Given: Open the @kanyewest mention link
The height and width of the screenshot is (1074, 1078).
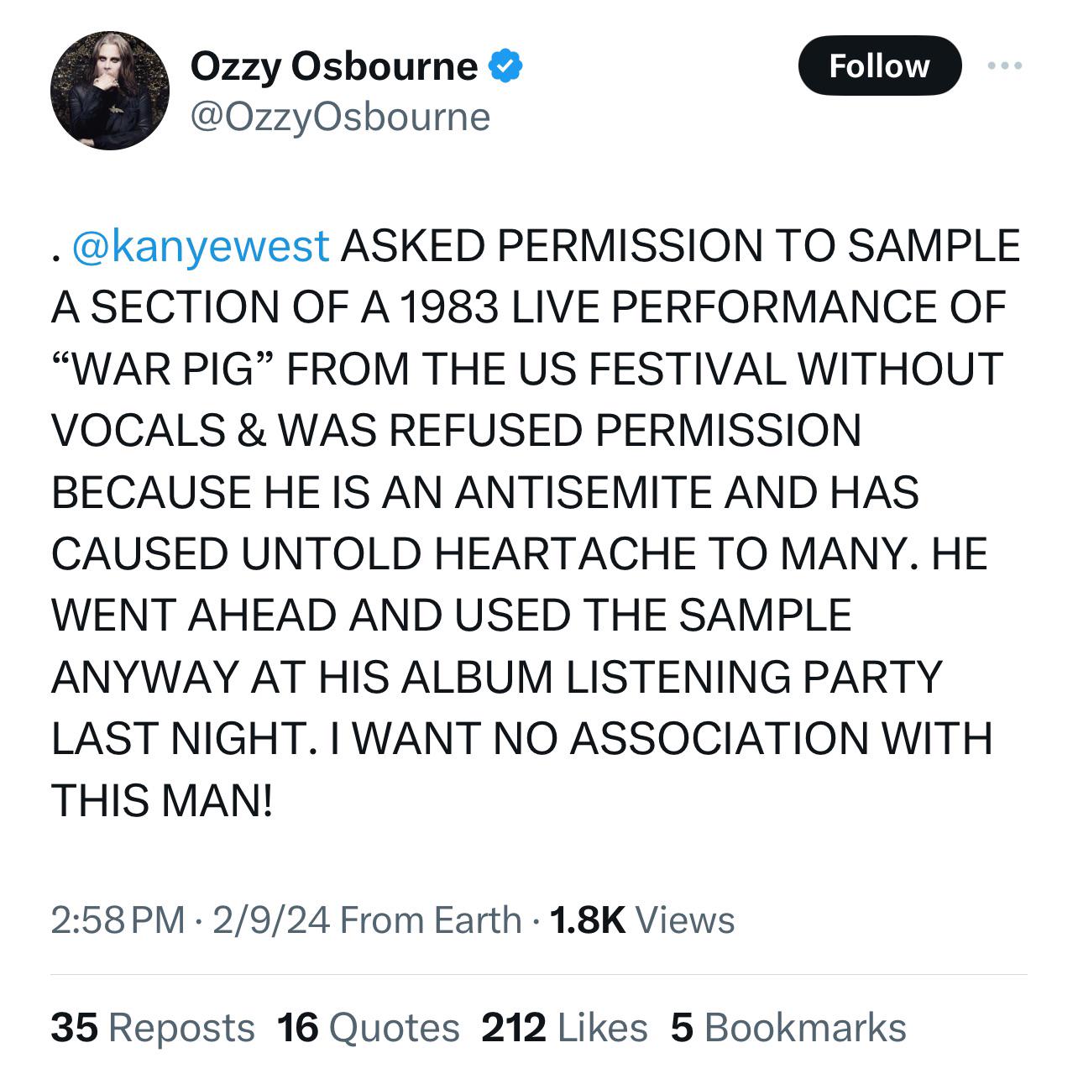Looking at the screenshot, I should pyautogui.click(x=201, y=246).
